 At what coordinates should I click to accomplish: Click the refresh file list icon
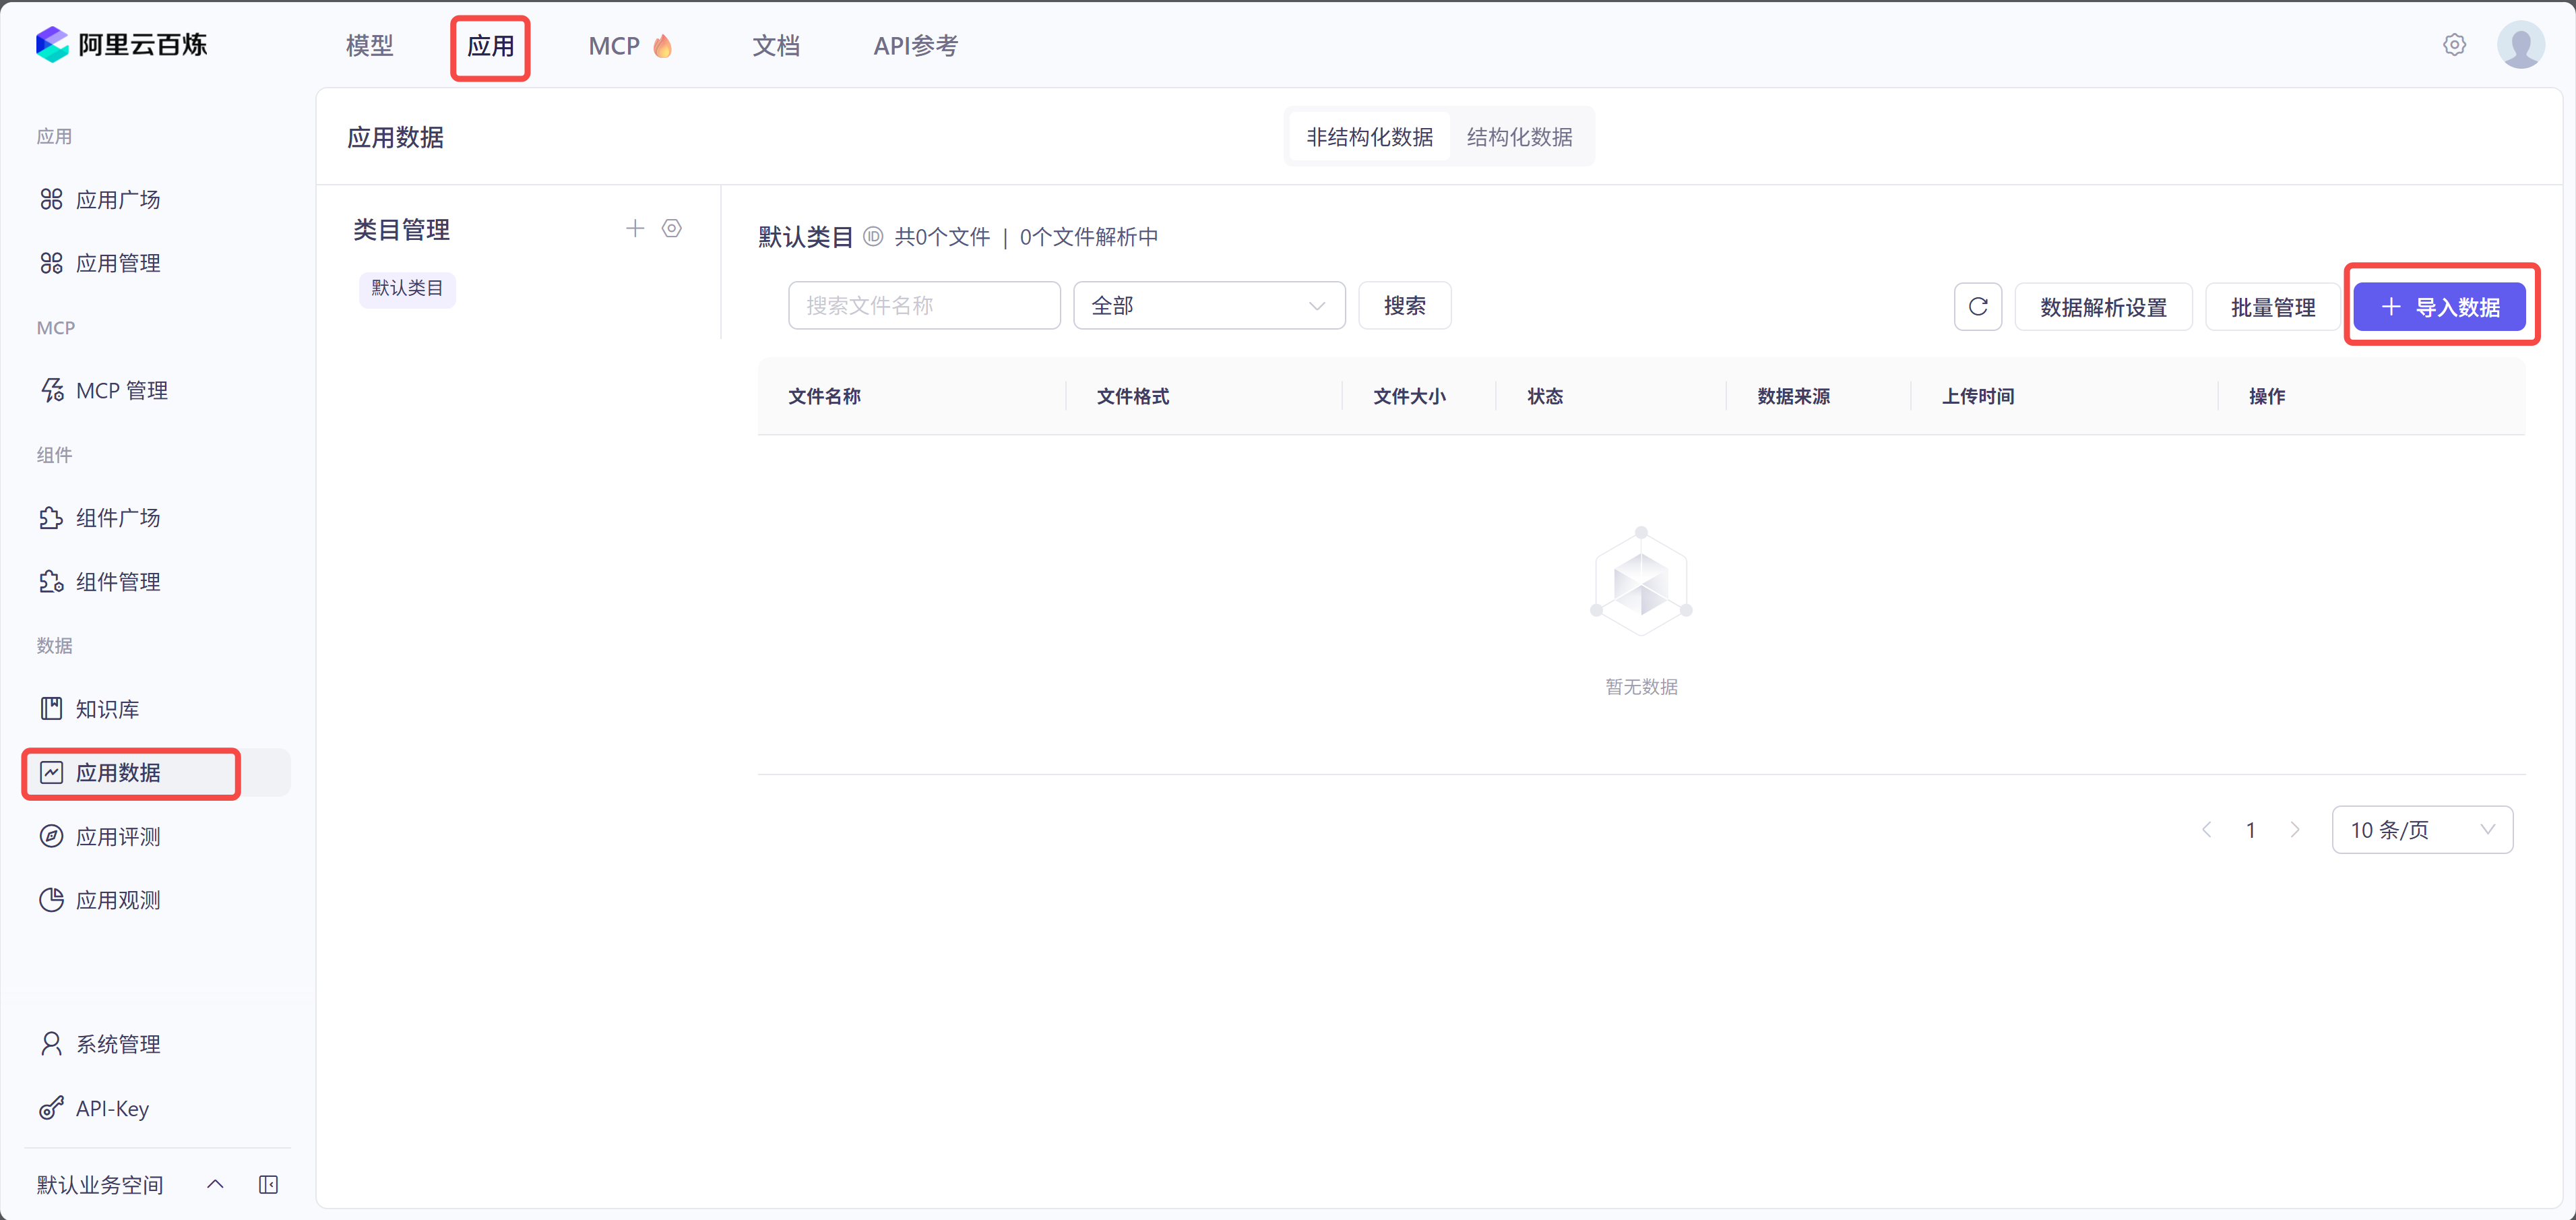tap(1977, 306)
